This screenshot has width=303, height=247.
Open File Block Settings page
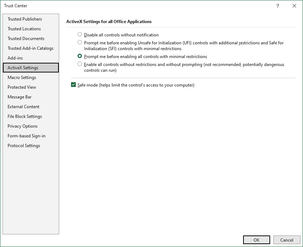tap(25, 116)
